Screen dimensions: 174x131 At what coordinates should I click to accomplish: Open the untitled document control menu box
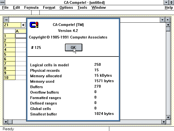[6, 20]
